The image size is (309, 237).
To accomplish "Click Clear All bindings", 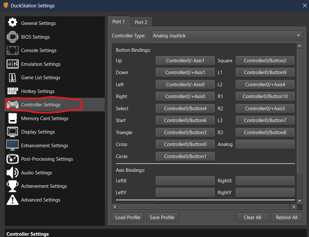I will [252, 217].
